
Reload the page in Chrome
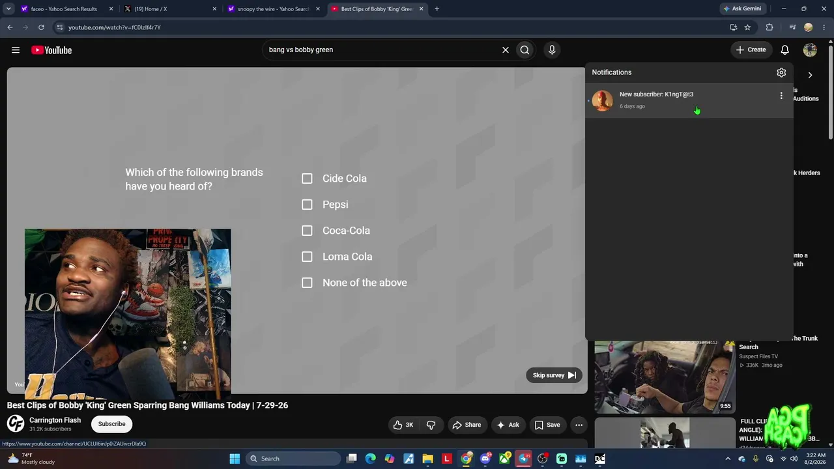point(41,27)
